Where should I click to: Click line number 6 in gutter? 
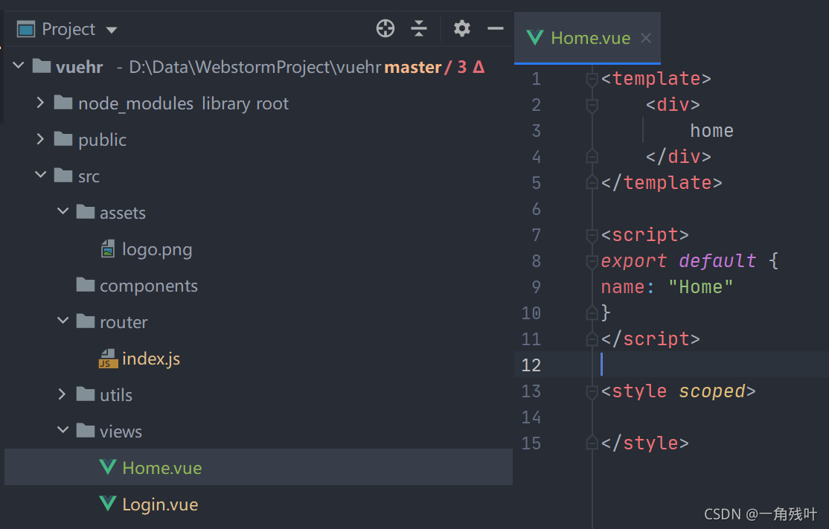pyautogui.click(x=536, y=209)
